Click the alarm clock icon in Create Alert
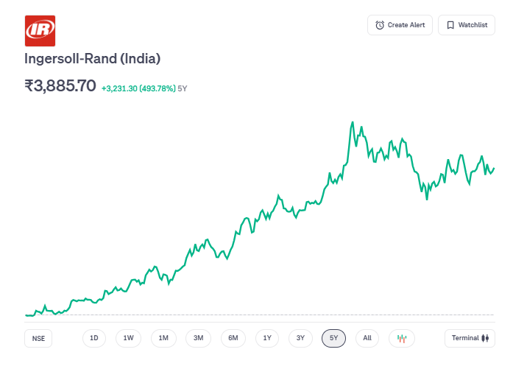Viewport: 513px width, 366px height. tap(380, 25)
